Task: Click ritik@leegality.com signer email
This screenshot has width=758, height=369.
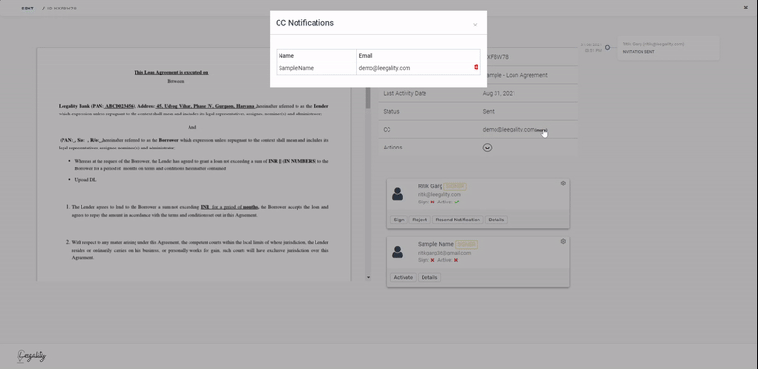Action: click(440, 195)
